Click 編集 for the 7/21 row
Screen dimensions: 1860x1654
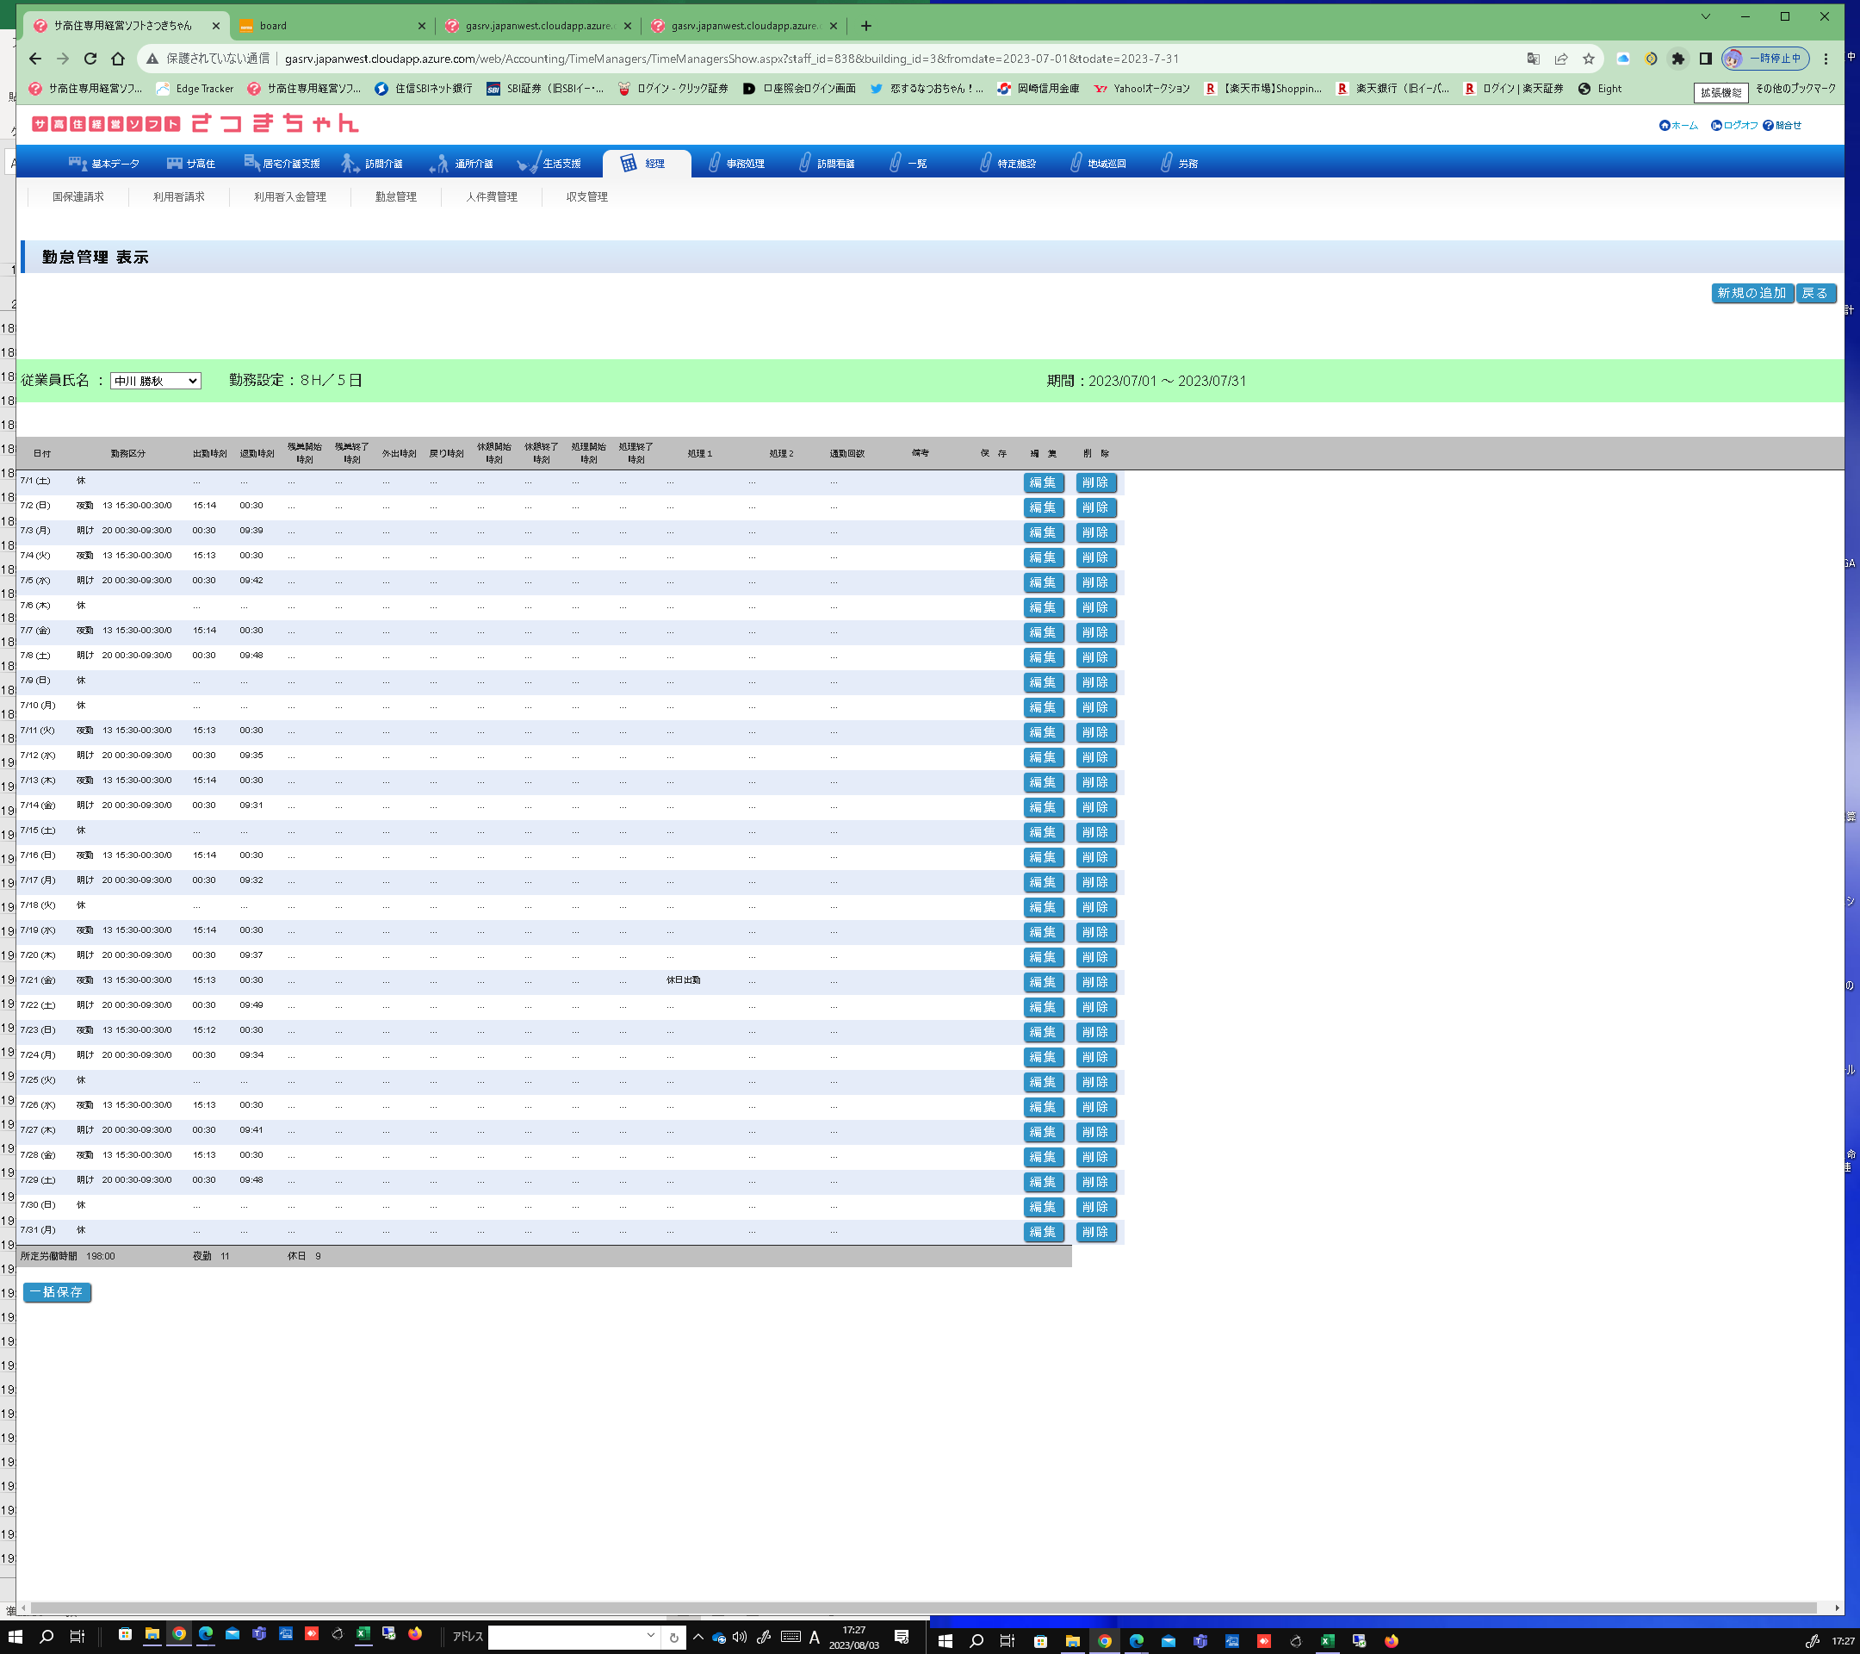[x=1043, y=982]
